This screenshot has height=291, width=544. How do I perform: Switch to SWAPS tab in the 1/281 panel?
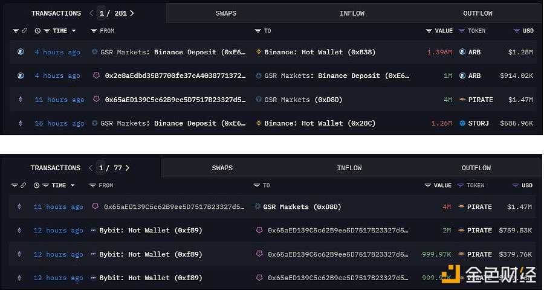tap(226, 13)
